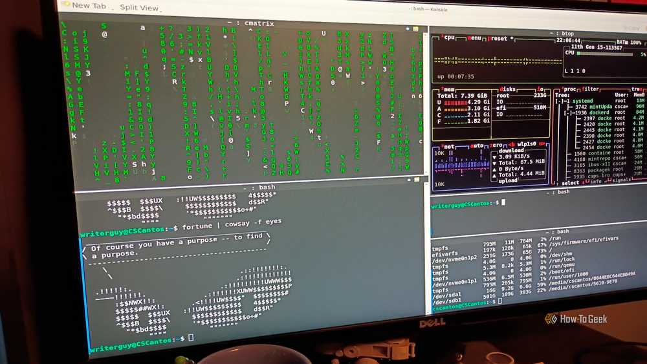This screenshot has width=647, height=364.
Task: Toggle tree view in btop proc box
Action: point(637,89)
